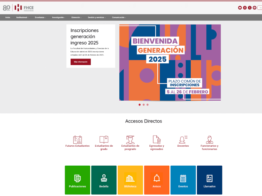This screenshot has width=262, height=196.
Task: Open the Docentes quick access icon
Action: click(183, 140)
